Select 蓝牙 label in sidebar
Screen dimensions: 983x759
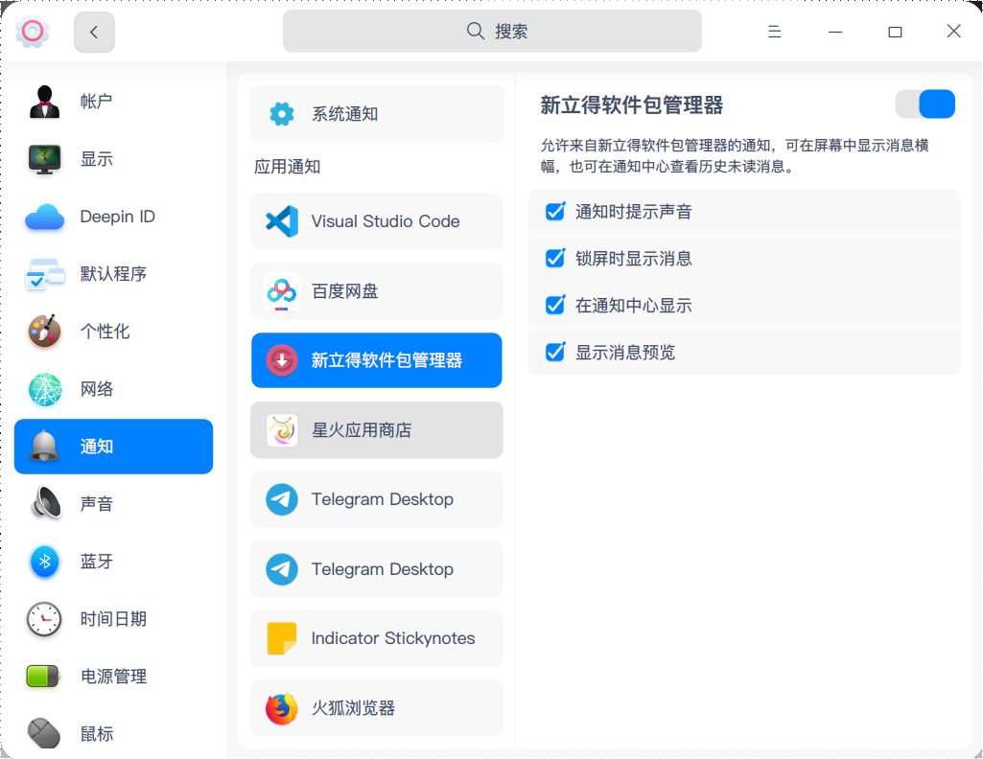(x=97, y=562)
